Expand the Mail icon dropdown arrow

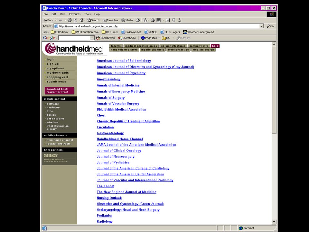click(x=148, y=20)
